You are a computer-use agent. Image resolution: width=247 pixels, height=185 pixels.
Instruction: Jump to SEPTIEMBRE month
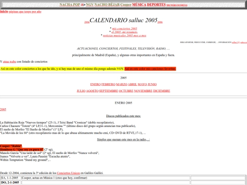pyautogui.click(x=108, y=91)
